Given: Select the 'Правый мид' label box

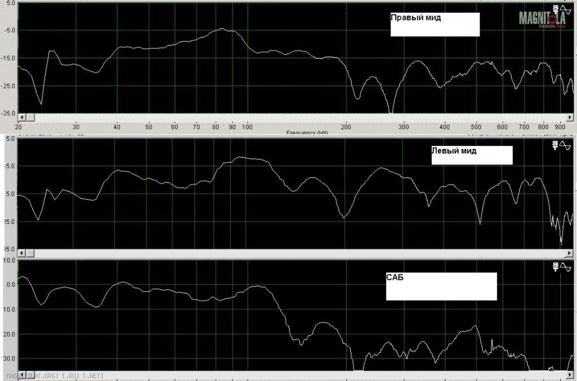Looking at the screenshot, I should click(434, 24).
